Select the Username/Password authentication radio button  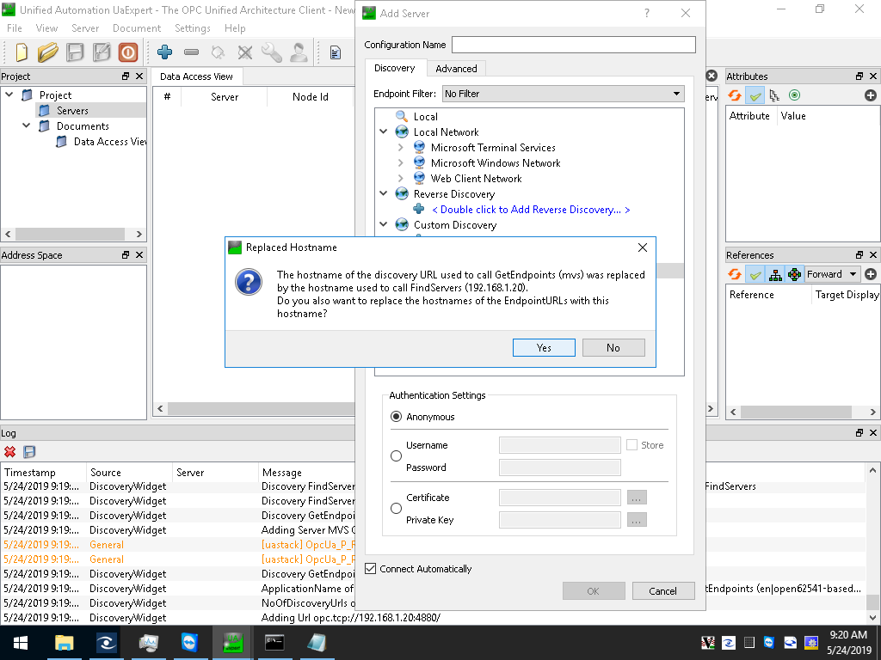(x=396, y=455)
